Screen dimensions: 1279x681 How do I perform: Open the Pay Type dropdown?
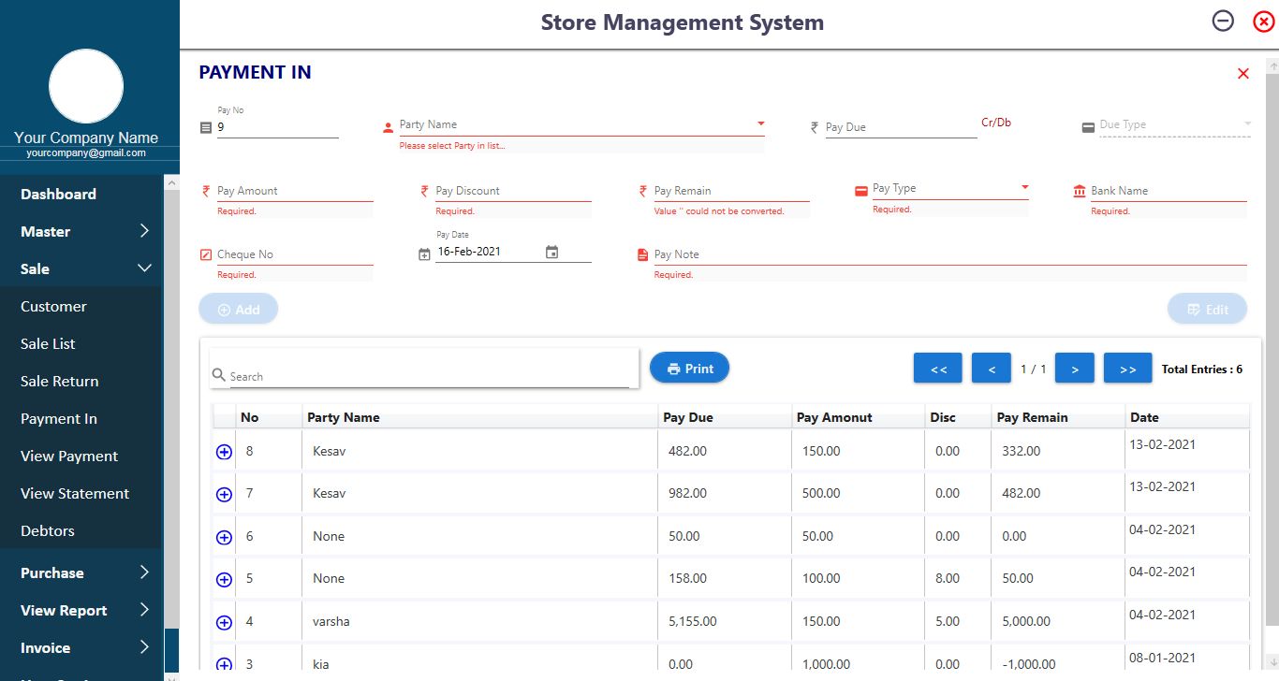[1025, 188]
